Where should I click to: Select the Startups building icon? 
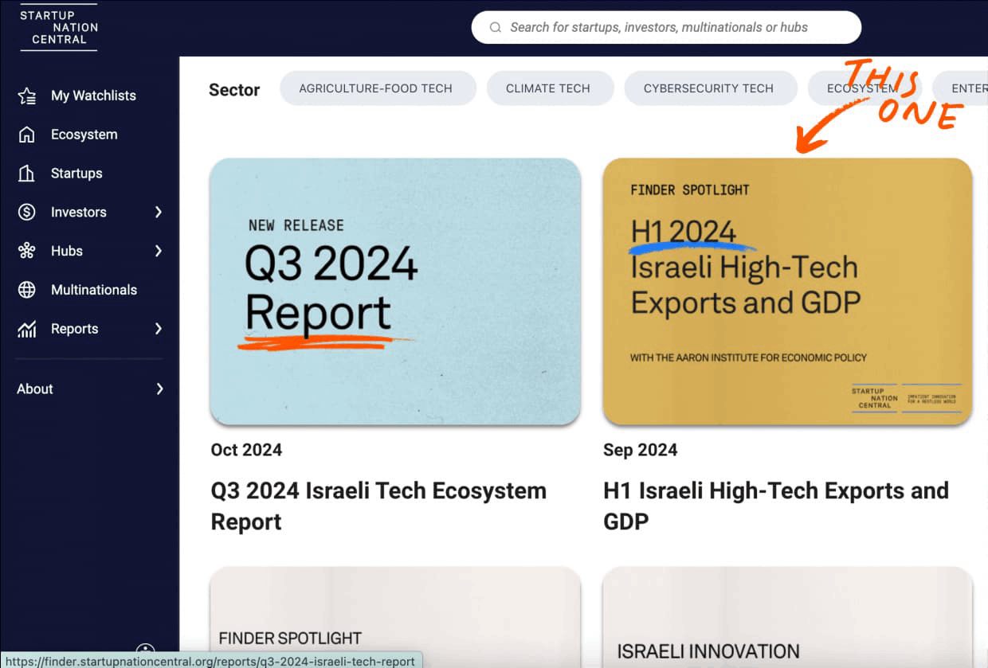point(27,174)
